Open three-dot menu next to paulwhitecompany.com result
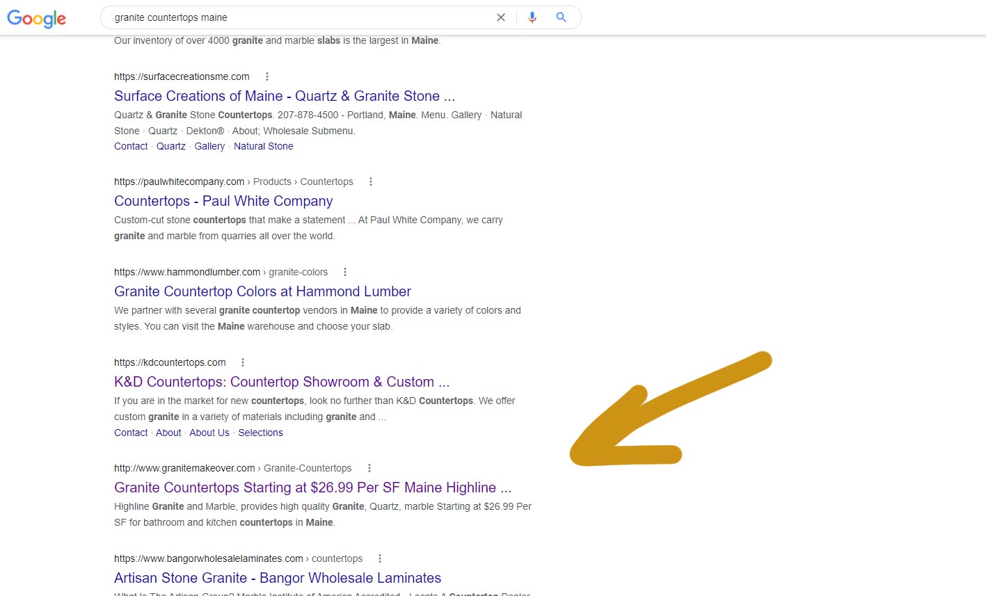 point(371,182)
